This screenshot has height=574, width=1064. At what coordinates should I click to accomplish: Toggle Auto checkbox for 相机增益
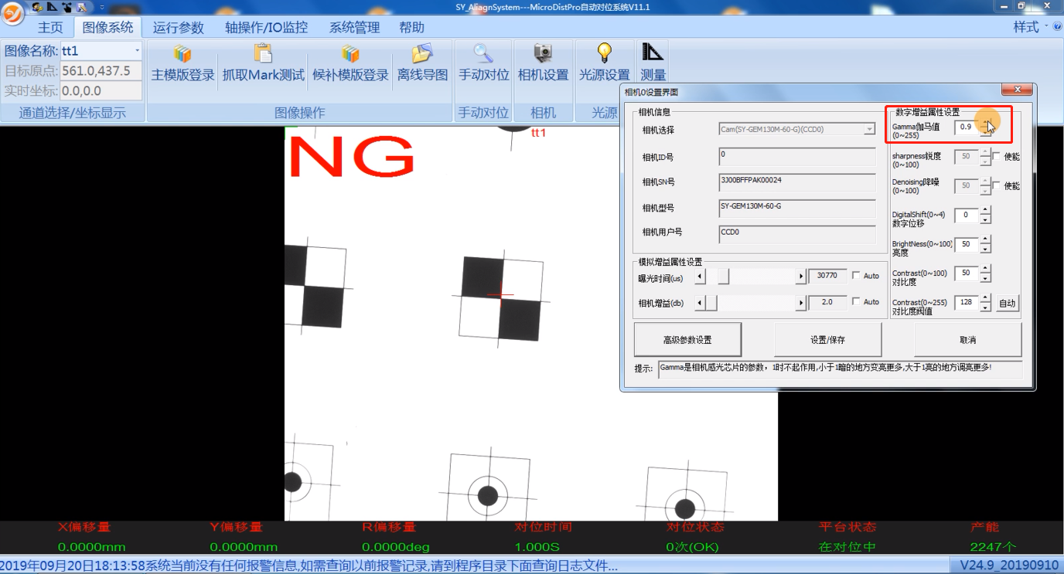(x=856, y=302)
